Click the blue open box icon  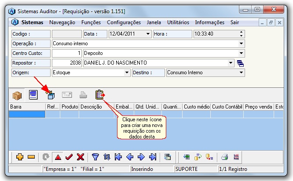pos(51,94)
